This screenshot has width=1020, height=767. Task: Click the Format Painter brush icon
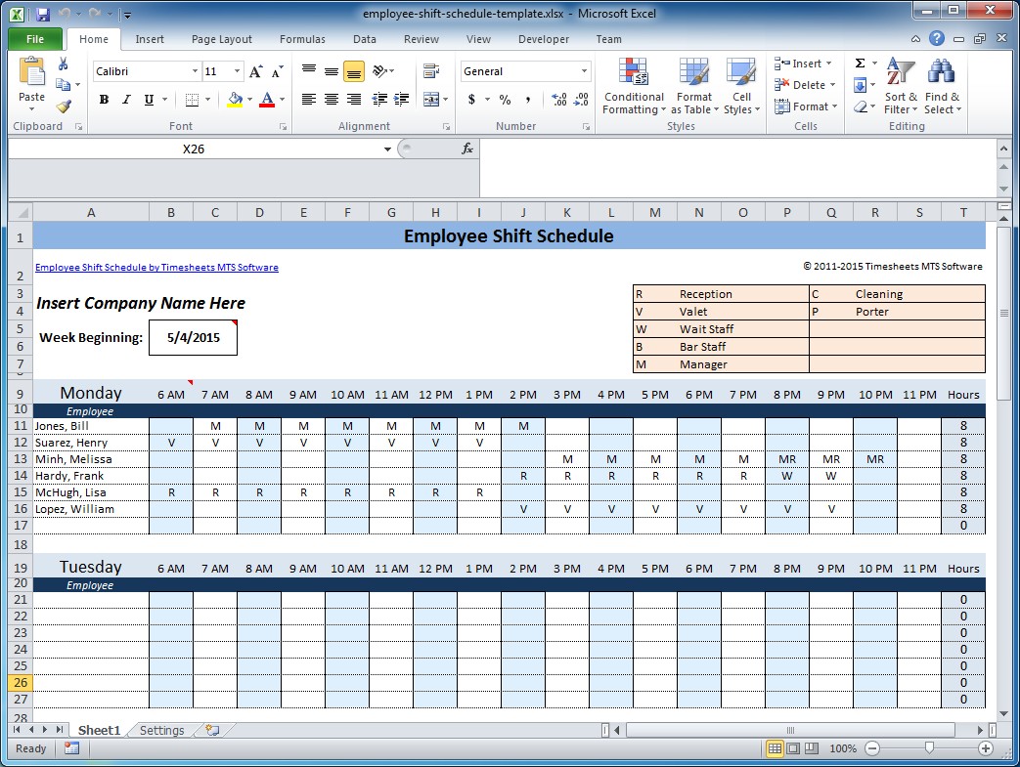pyautogui.click(x=64, y=107)
